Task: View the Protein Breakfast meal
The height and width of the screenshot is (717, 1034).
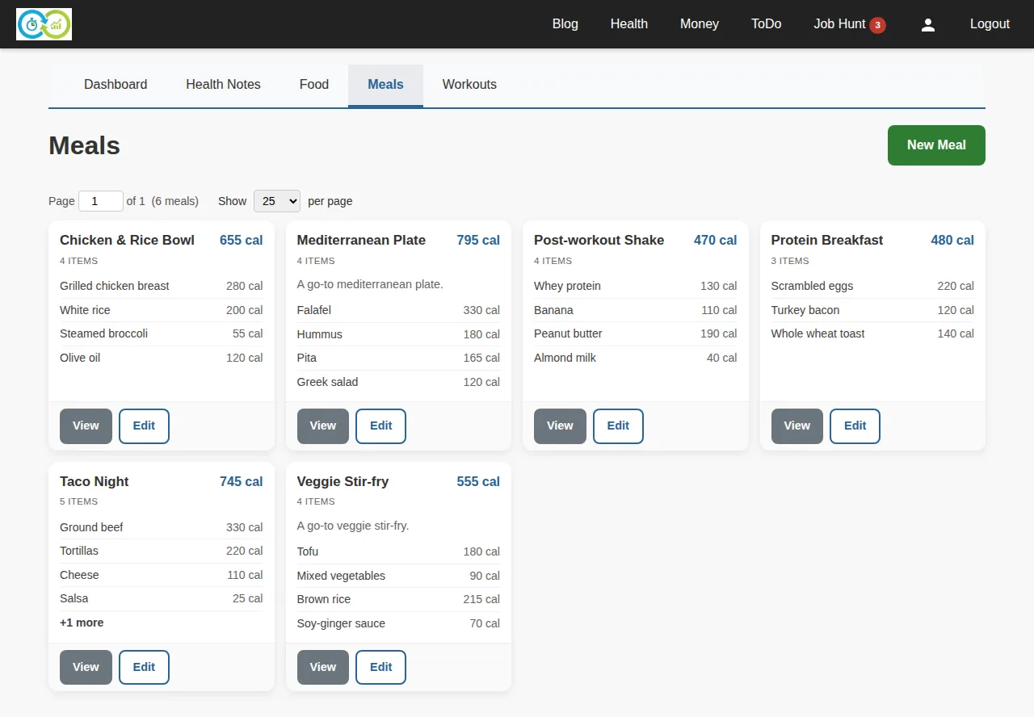Action: point(797,426)
